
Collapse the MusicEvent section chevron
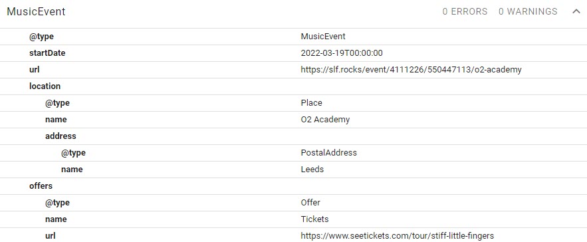[576, 11]
